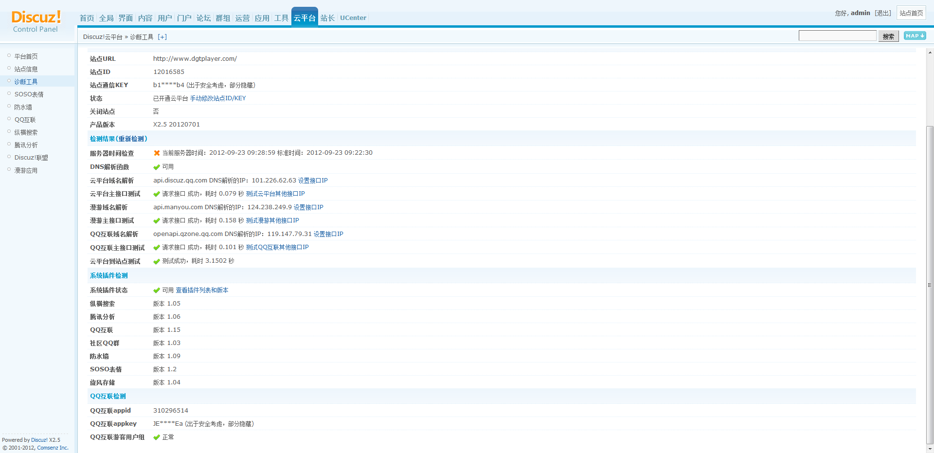Click the green check beside DNS解析函数
Viewport: 934px width, 453px height.
tap(157, 167)
